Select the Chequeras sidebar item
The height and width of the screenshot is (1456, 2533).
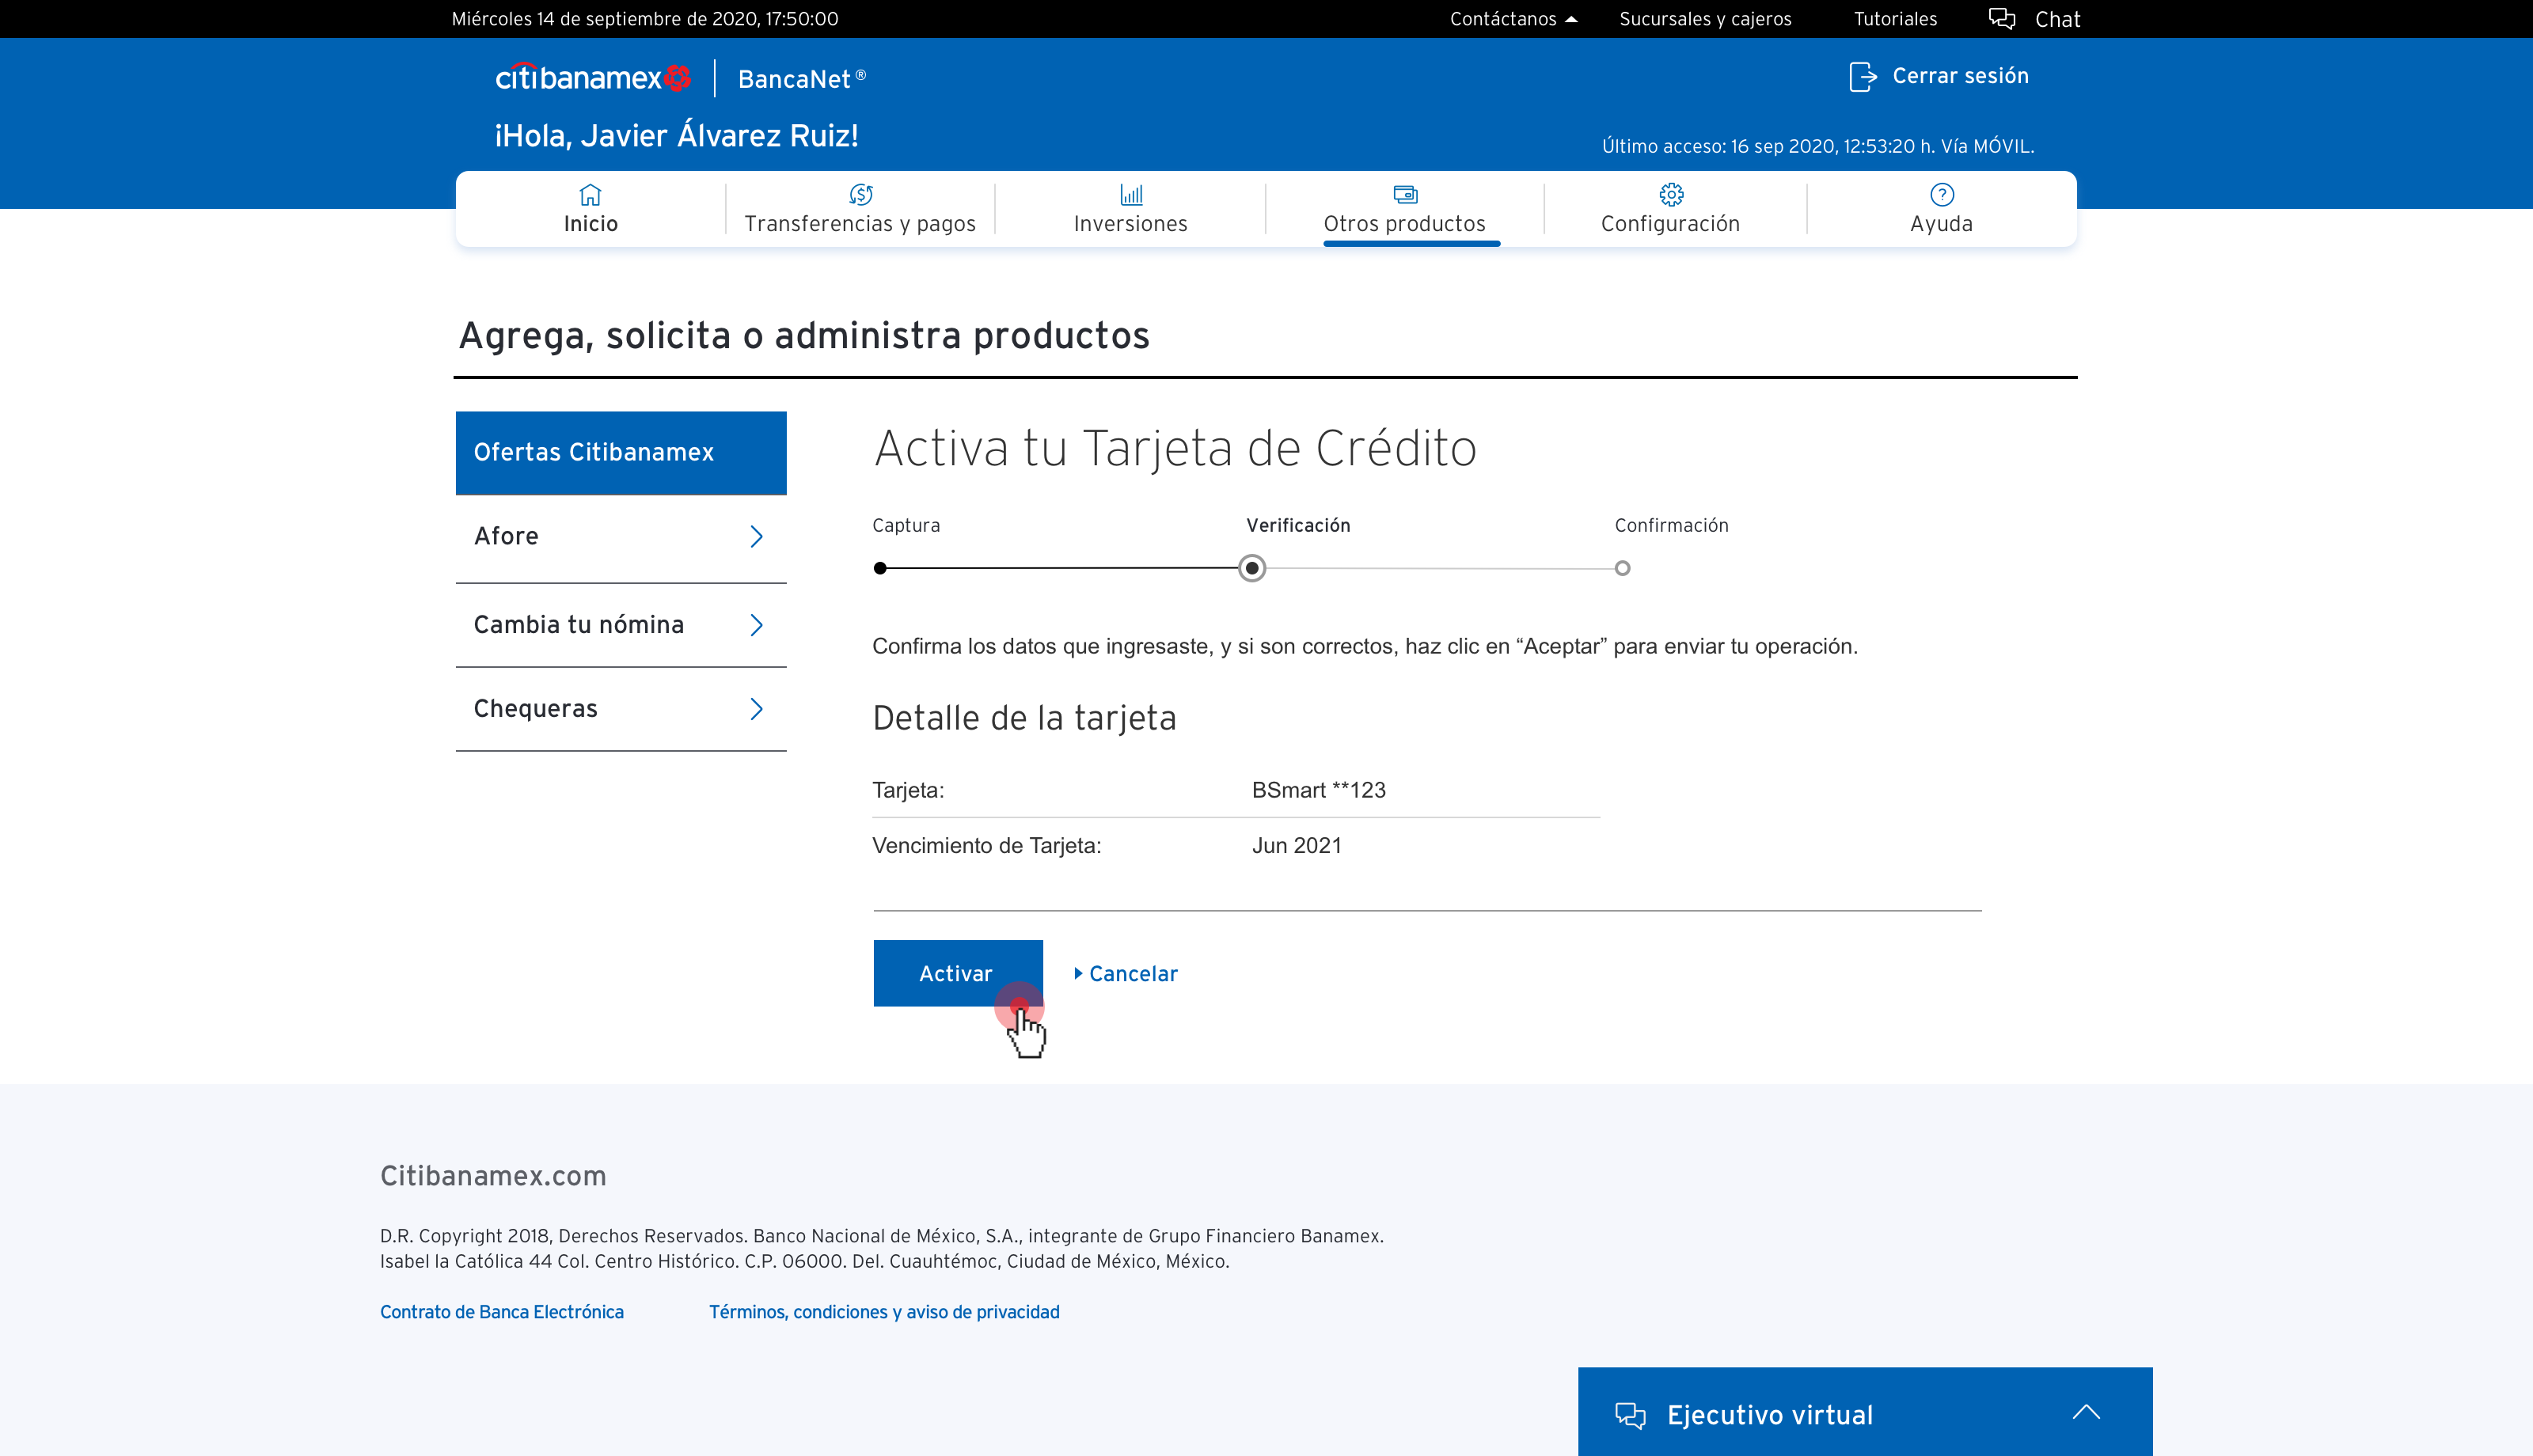tap(621, 709)
